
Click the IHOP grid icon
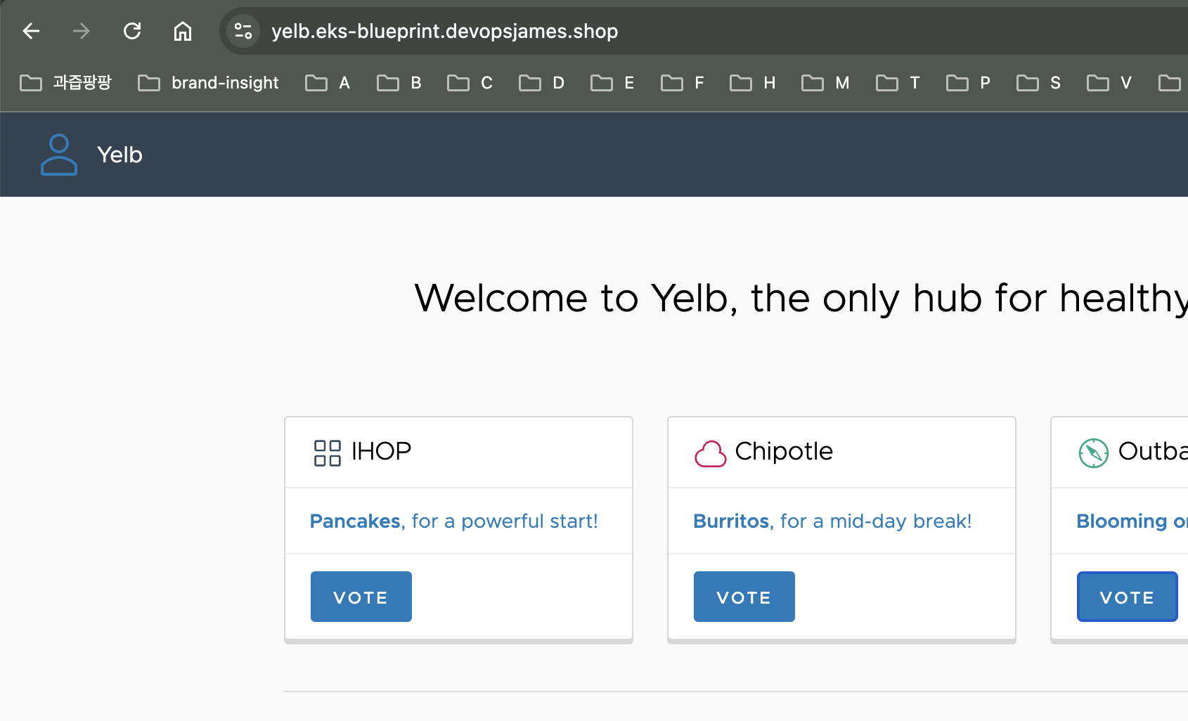pos(328,453)
